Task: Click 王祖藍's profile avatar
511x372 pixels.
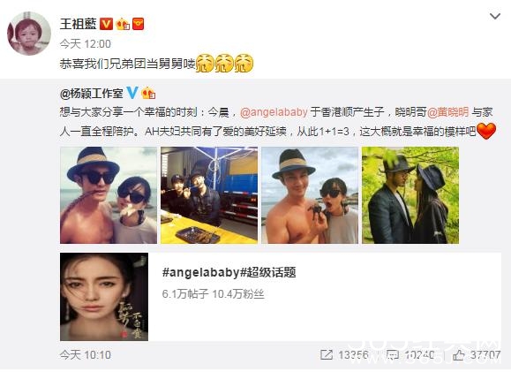Action: 29,34
